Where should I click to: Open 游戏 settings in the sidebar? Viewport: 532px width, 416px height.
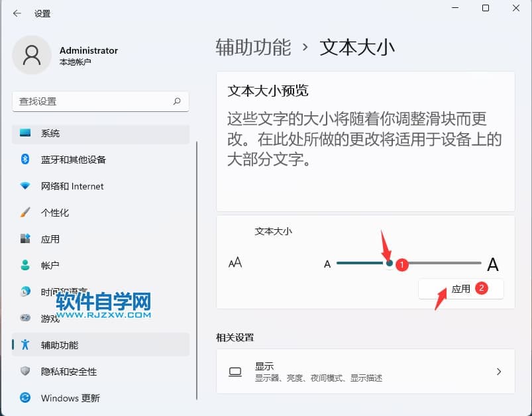(x=50, y=319)
